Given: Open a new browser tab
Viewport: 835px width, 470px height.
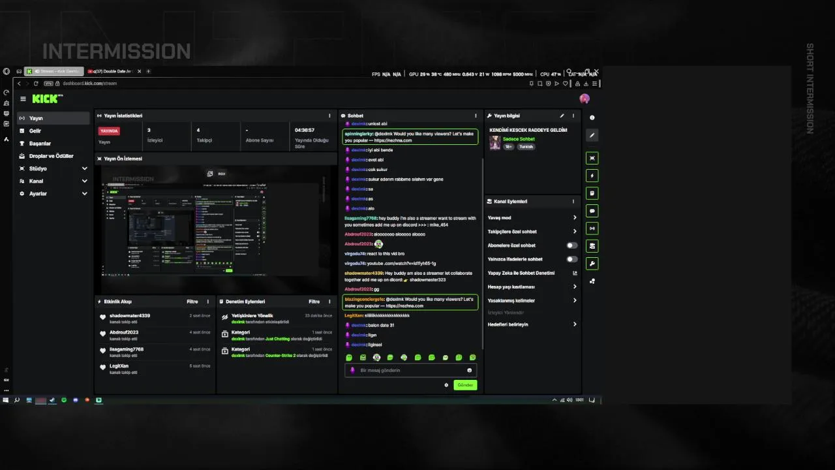Looking at the screenshot, I should (148, 71).
